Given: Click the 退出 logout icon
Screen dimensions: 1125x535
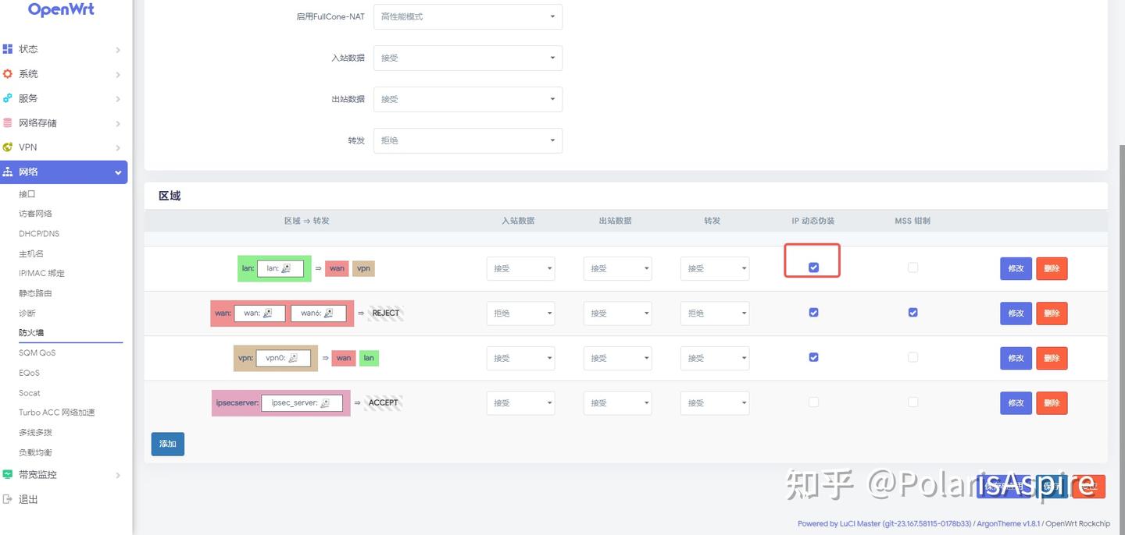Looking at the screenshot, I should pyautogui.click(x=8, y=499).
